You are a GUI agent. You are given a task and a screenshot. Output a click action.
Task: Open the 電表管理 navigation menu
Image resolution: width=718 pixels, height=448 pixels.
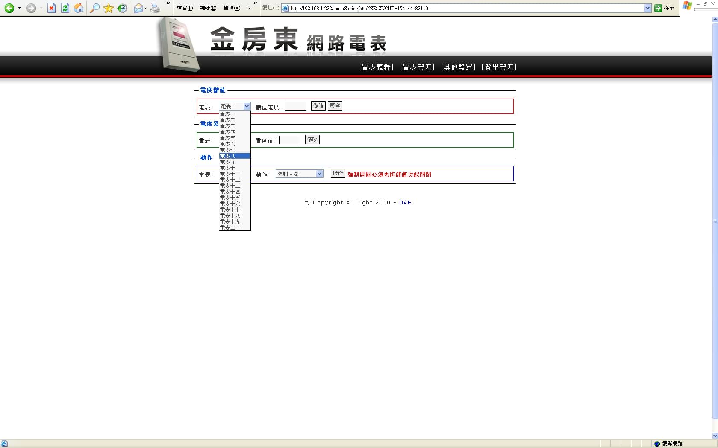(x=417, y=67)
